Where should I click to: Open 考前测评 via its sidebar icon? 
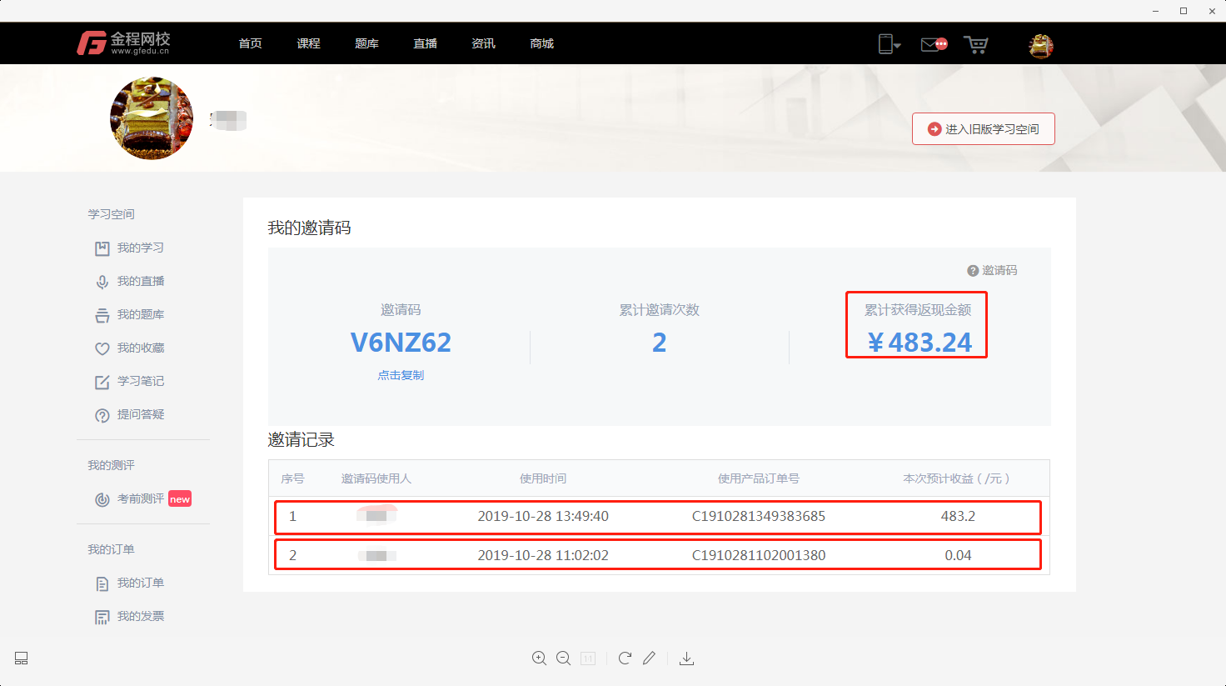point(102,499)
